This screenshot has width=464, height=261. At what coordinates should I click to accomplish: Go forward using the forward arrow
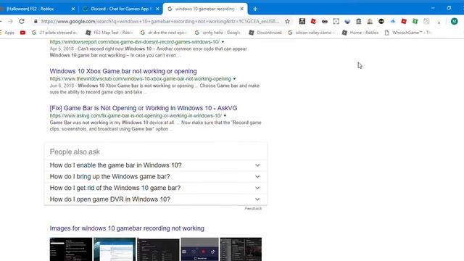(10, 21)
